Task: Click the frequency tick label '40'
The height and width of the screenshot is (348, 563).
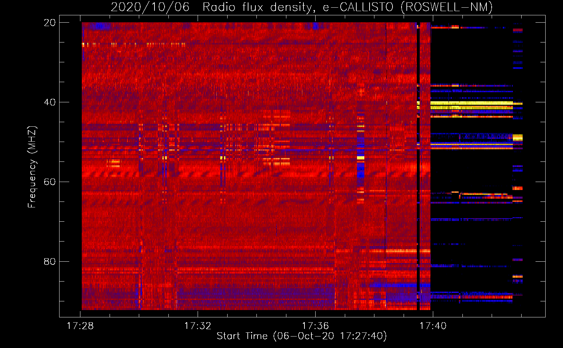Action: [49, 102]
